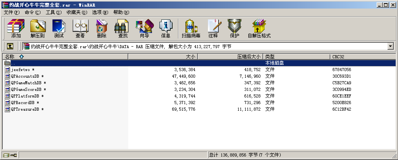This screenshot has width=398, height=160.
Task: Click the Add (添加) toolbar icon
Action: pyautogui.click(x=16, y=28)
